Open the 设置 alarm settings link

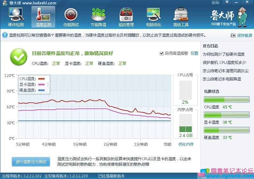click(194, 53)
